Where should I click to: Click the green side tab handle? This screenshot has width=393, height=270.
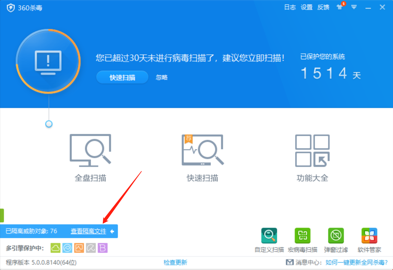pos(2,215)
